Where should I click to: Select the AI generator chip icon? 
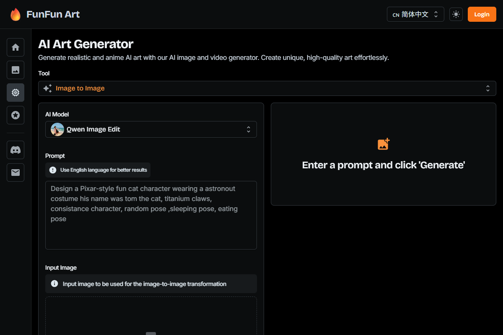coord(16,93)
